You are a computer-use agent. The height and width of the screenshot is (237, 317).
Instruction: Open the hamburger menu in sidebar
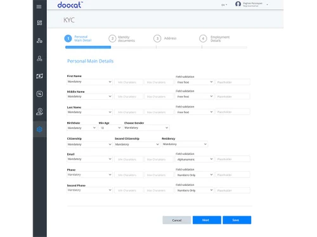[39, 7]
